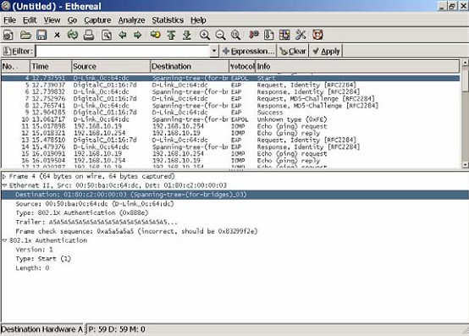Go forward in packet history
Image resolution: width=469 pixels, height=336 pixels.
(x=137, y=35)
